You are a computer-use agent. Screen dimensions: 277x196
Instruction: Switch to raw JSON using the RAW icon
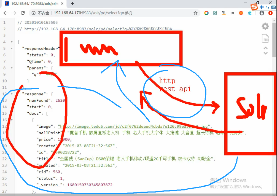click(x=265, y=38)
